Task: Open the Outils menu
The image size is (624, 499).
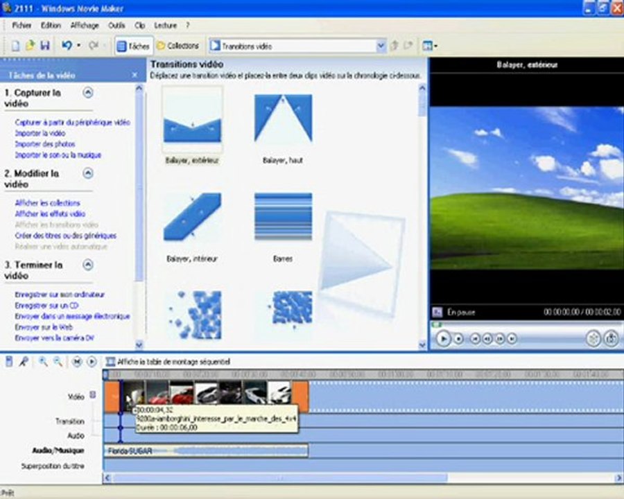Action: [116, 26]
